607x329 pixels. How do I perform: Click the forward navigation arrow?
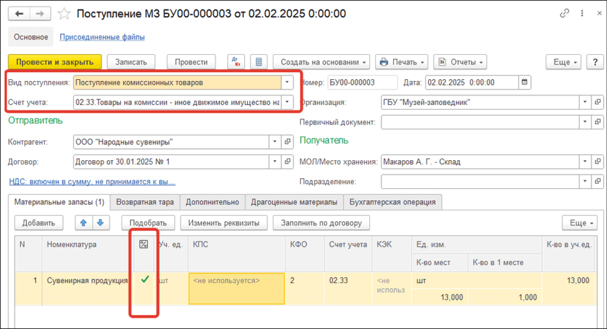40,13
